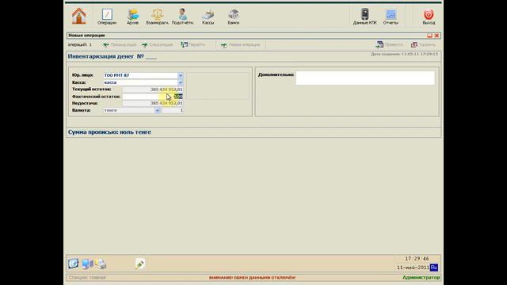Open the Подотчётн. person icon
Viewport: 507px width, 285px height.
tap(182, 17)
